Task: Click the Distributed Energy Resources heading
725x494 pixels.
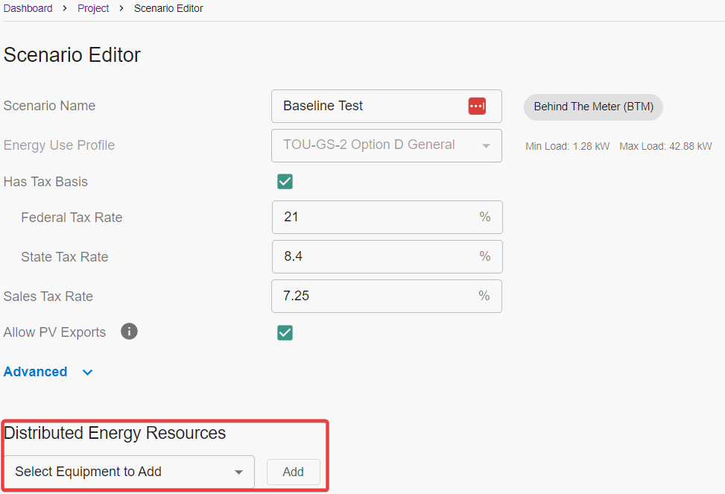Action: [x=115, y=433]
